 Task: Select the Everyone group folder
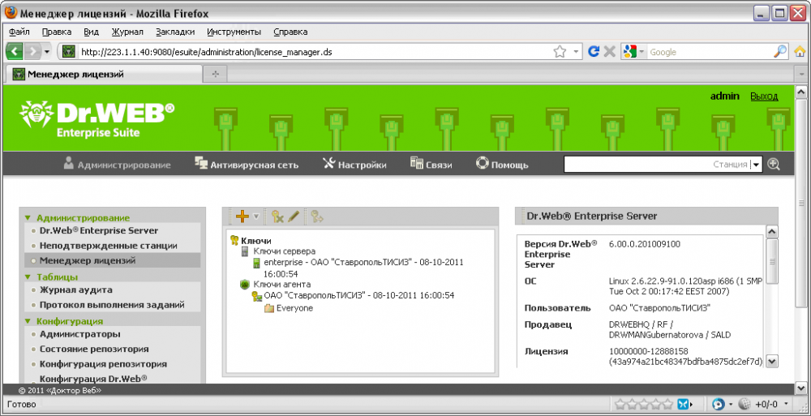289,308
